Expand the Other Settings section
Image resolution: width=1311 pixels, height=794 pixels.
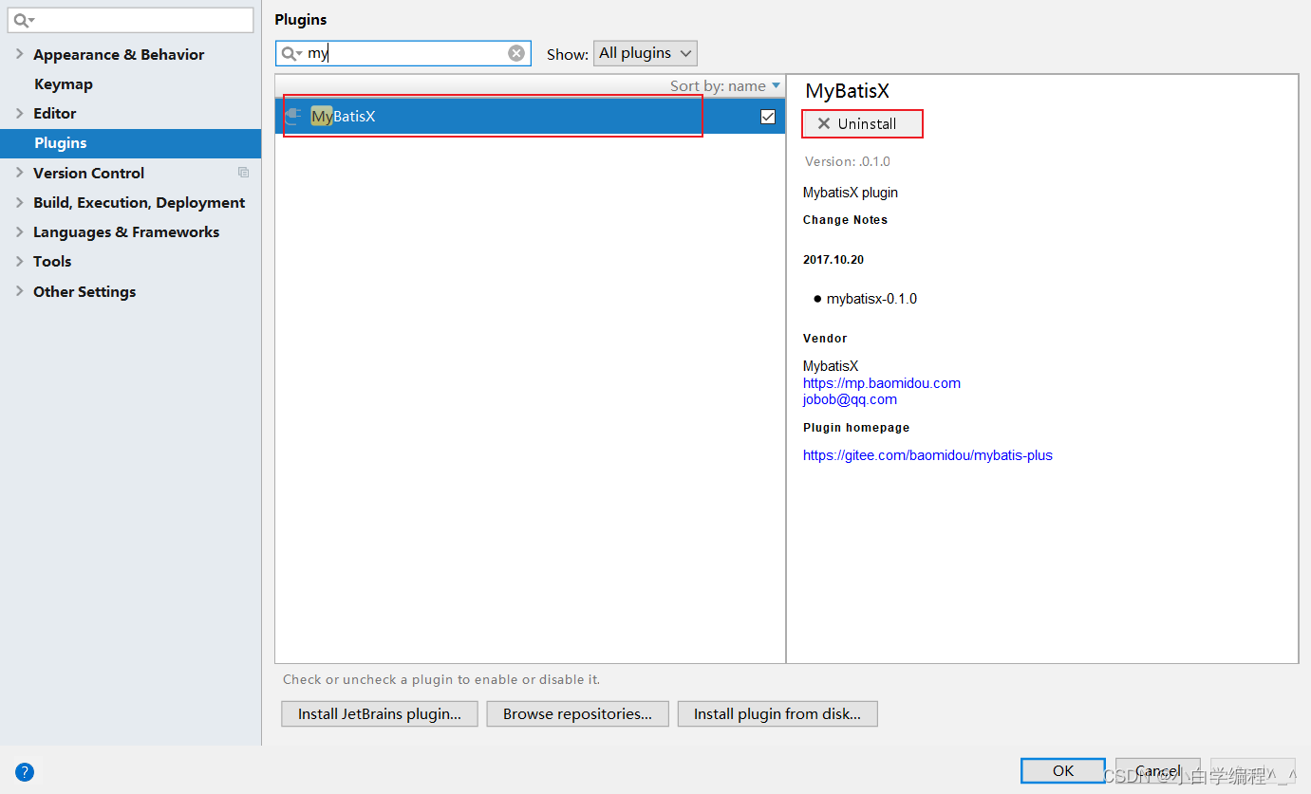[x=19, y=291]
